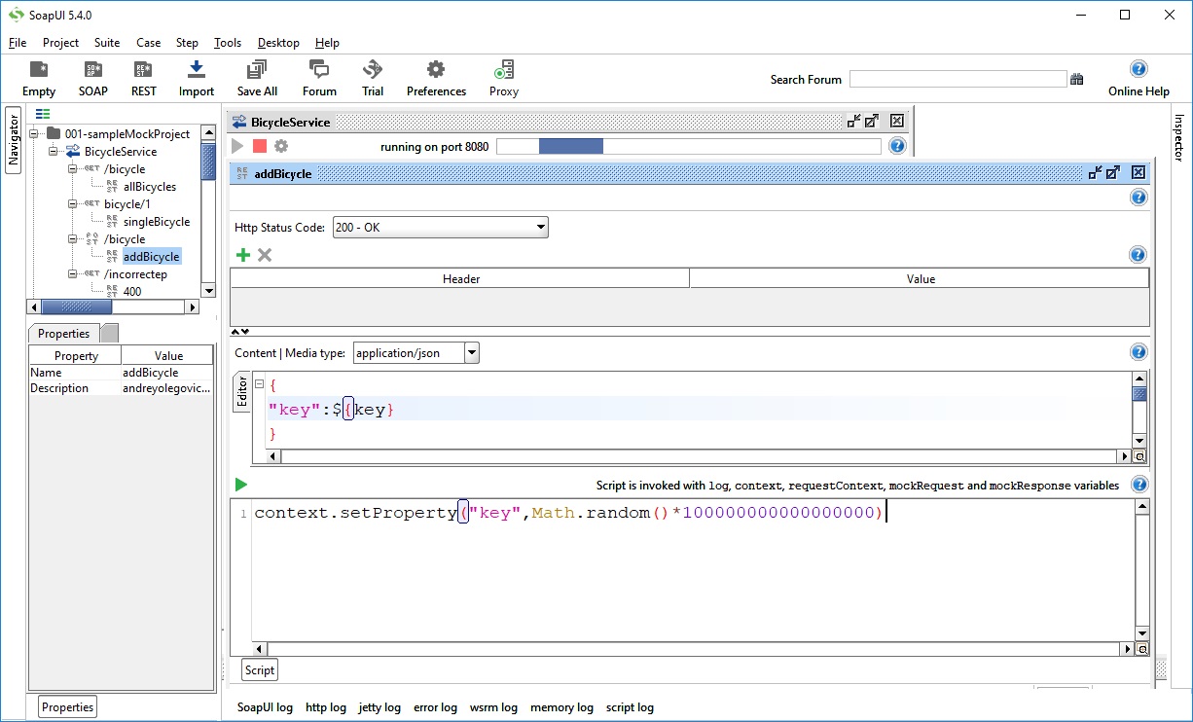Click the Empty project toolbar icon
Screen dimensions: 1193x722
pos(39,79)
